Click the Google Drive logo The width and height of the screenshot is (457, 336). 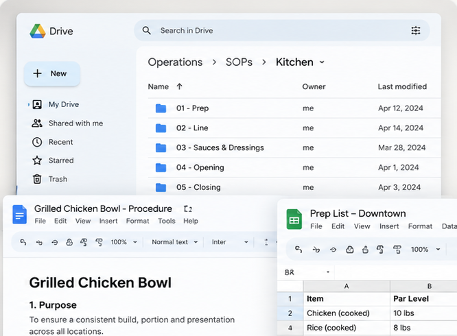[x=38, y=31]
